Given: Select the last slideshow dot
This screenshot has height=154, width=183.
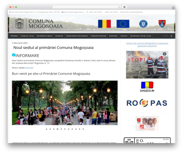Looking at the screenshot, I should tap(83, 129).
